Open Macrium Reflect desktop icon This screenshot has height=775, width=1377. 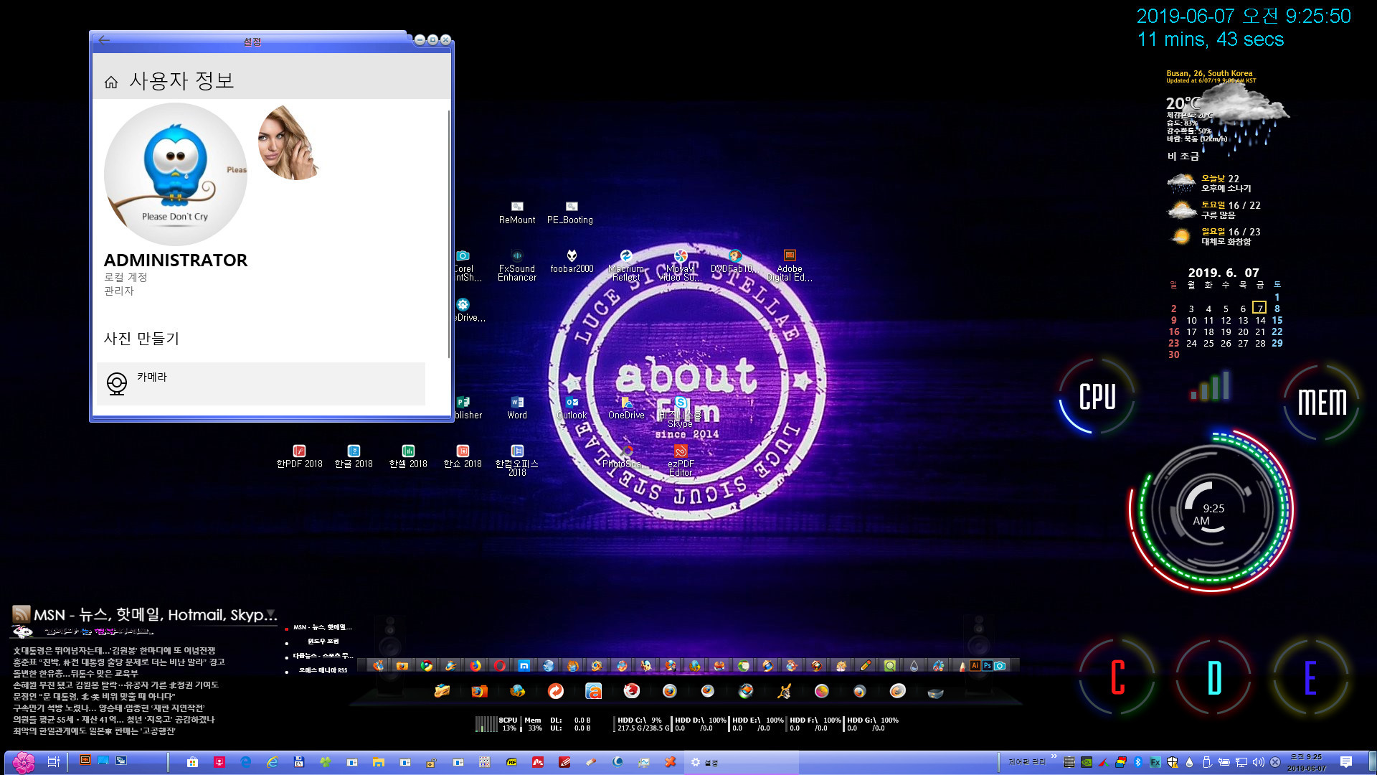(626, 265)
